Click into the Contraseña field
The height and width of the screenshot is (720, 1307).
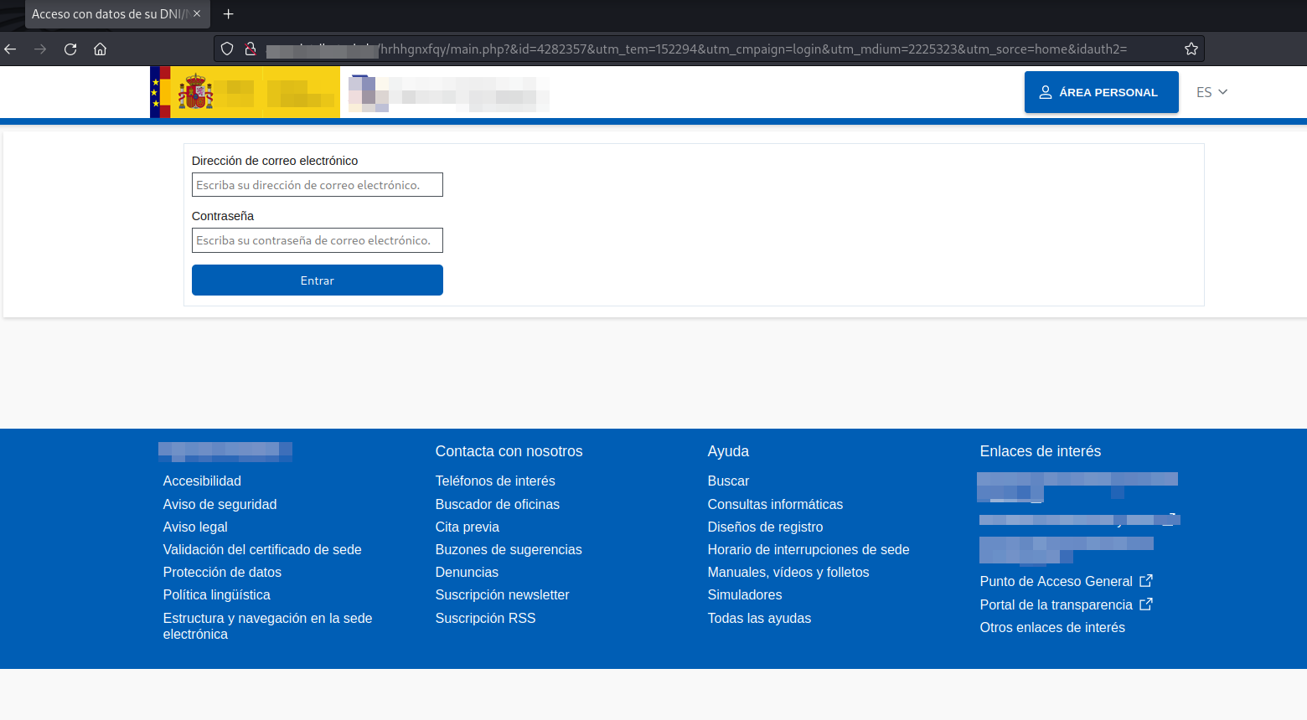click(317, 240)
